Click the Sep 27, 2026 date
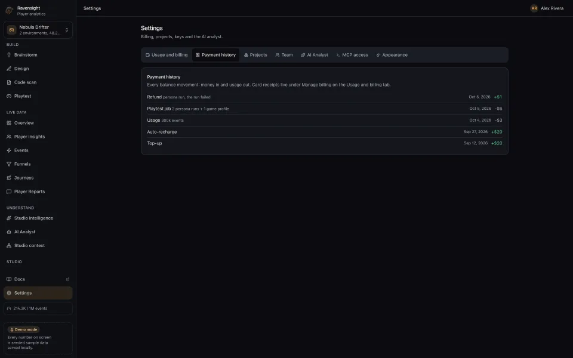The image size is (573, 358). [476, 131]
